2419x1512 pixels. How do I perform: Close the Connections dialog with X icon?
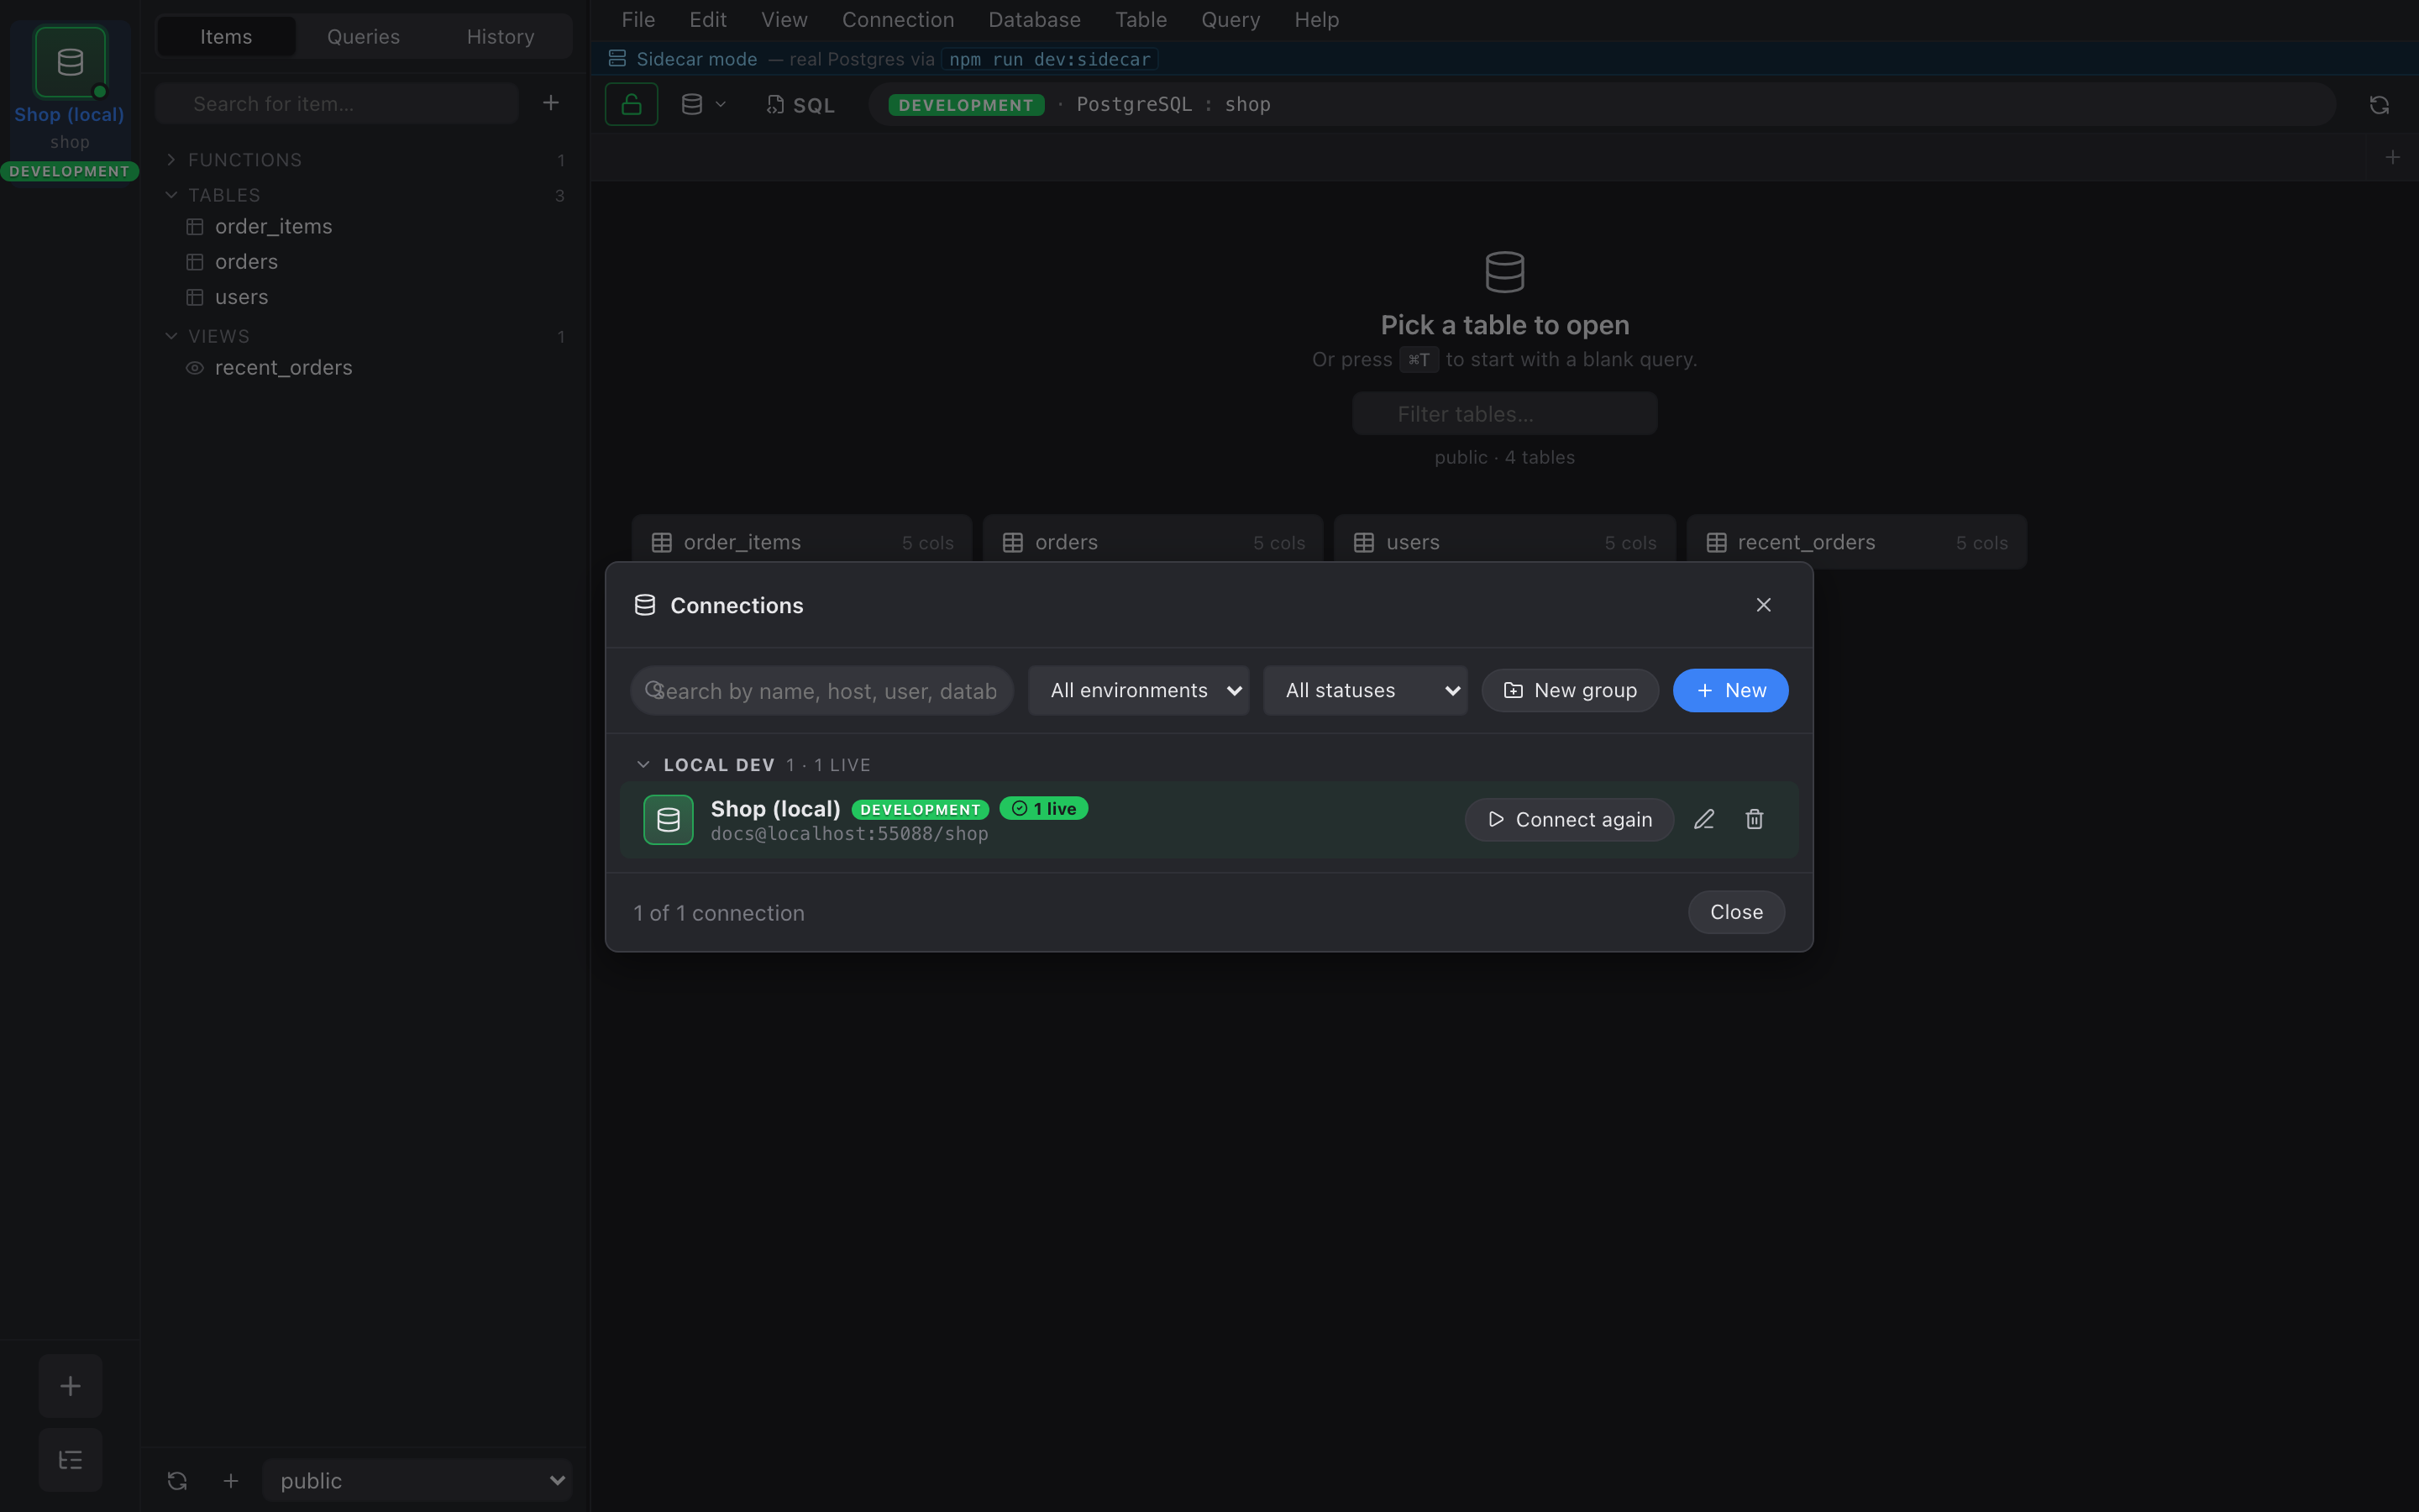(x=1763, y=605)
